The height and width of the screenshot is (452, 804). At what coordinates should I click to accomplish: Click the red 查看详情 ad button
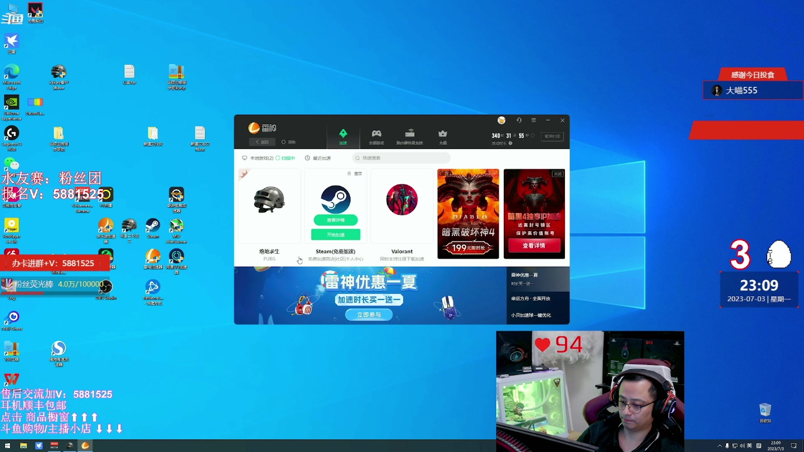tap(534, 246)
